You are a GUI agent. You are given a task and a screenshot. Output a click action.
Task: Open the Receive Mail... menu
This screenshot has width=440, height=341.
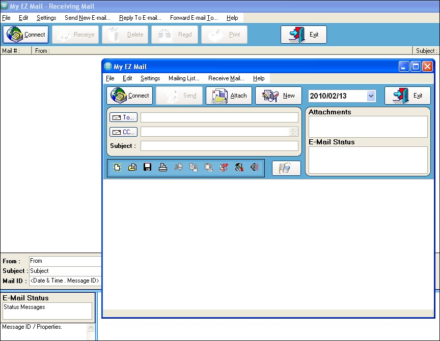[226, 78]
